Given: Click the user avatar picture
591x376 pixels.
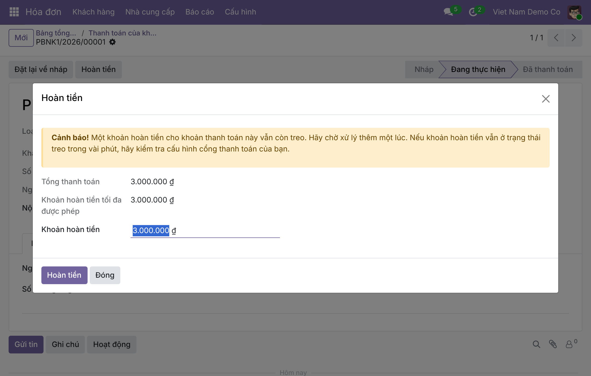Looking at the screenshot, I should tap(574, 12).
